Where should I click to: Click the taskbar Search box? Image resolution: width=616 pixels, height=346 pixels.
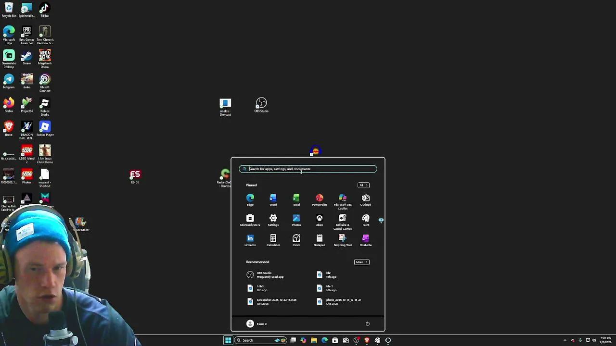tap(260, 340)
